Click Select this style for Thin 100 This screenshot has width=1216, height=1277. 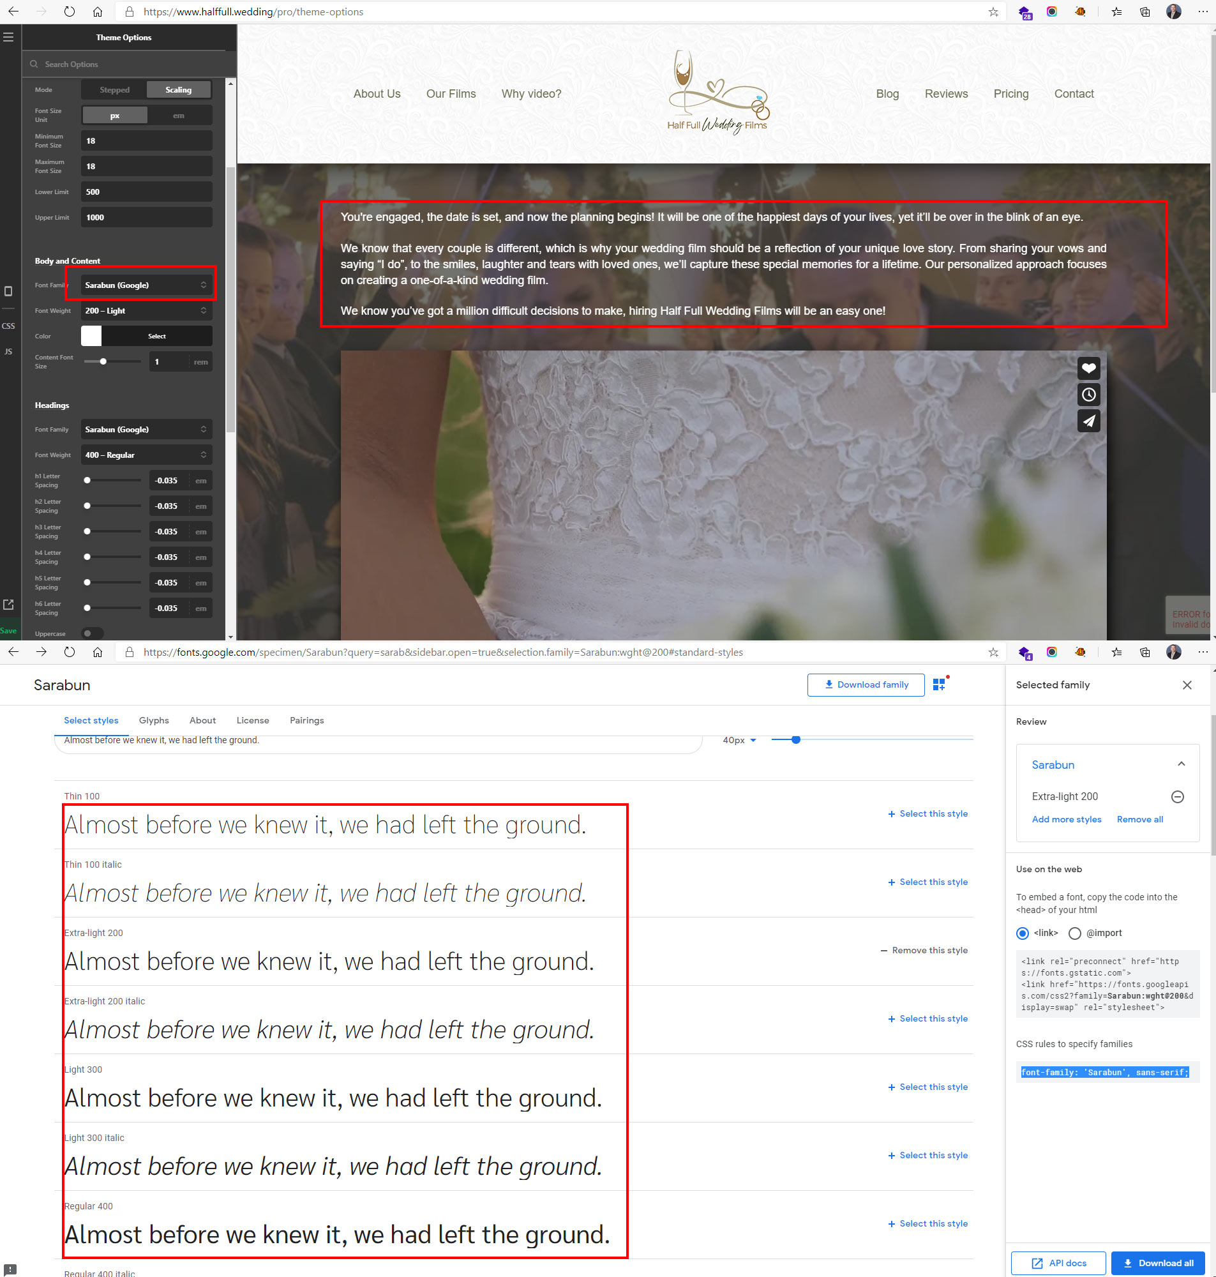pyautogui.click(x=927, y=813)
